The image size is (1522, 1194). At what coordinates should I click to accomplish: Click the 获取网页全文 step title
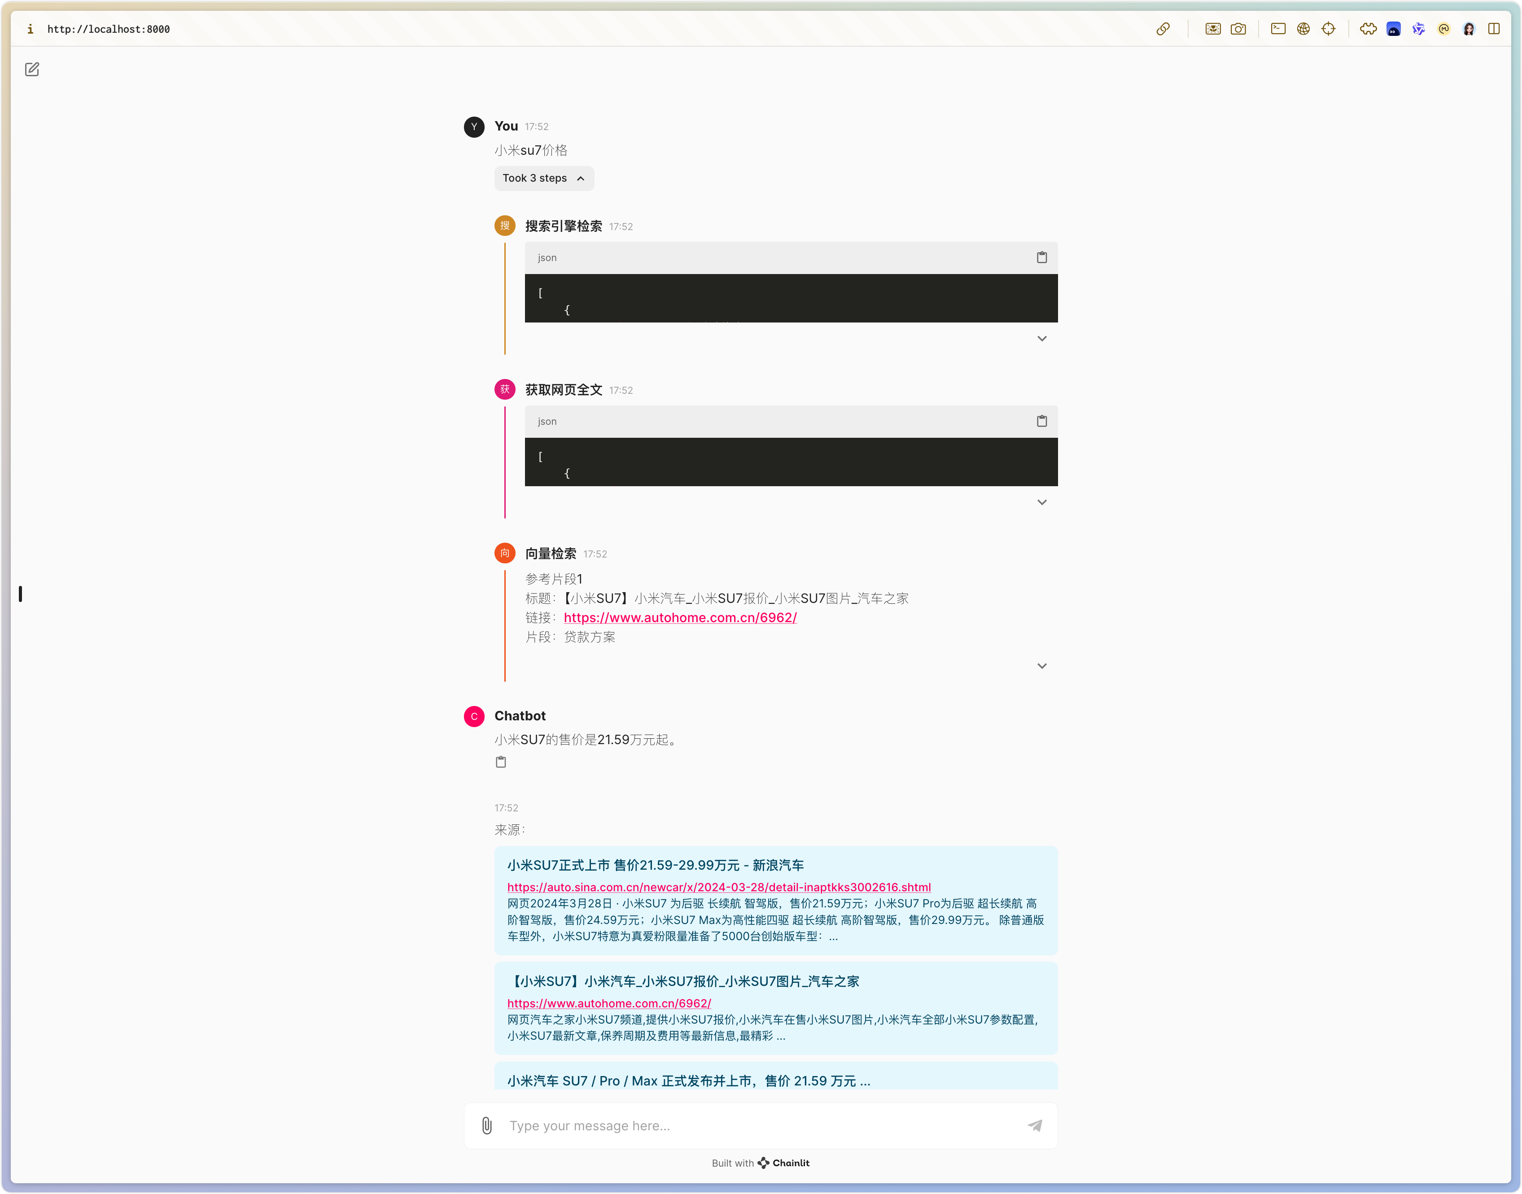click(564, 389)
